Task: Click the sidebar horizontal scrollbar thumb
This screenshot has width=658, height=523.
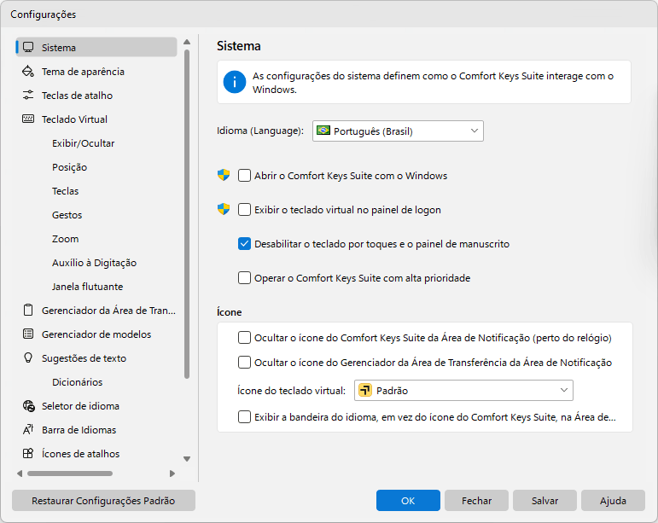Action: pos(70,474)
